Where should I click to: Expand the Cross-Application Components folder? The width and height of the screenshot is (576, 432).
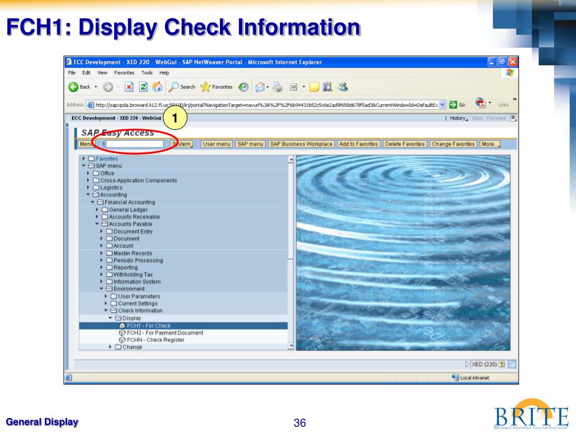[x=88, y=181]
